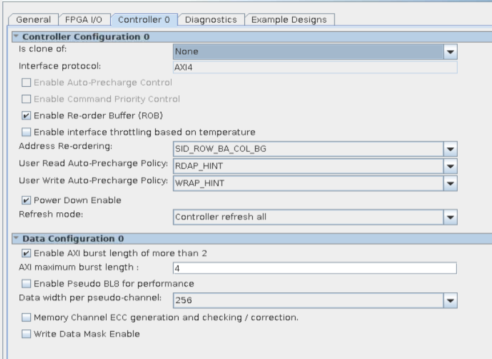The image size is (492, 359).
Task: Open the Diagnostics tab
Action: [211, 19]
